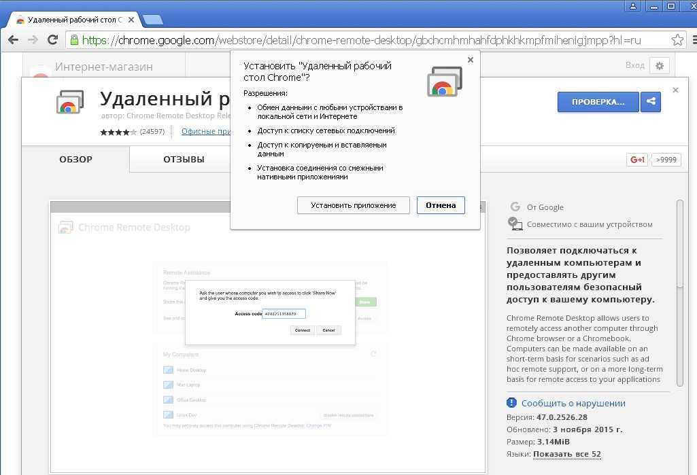Click the Интернет-магазин header title
Image resolution: width=697 pixels, height=475 pixels.
(103, 67)
